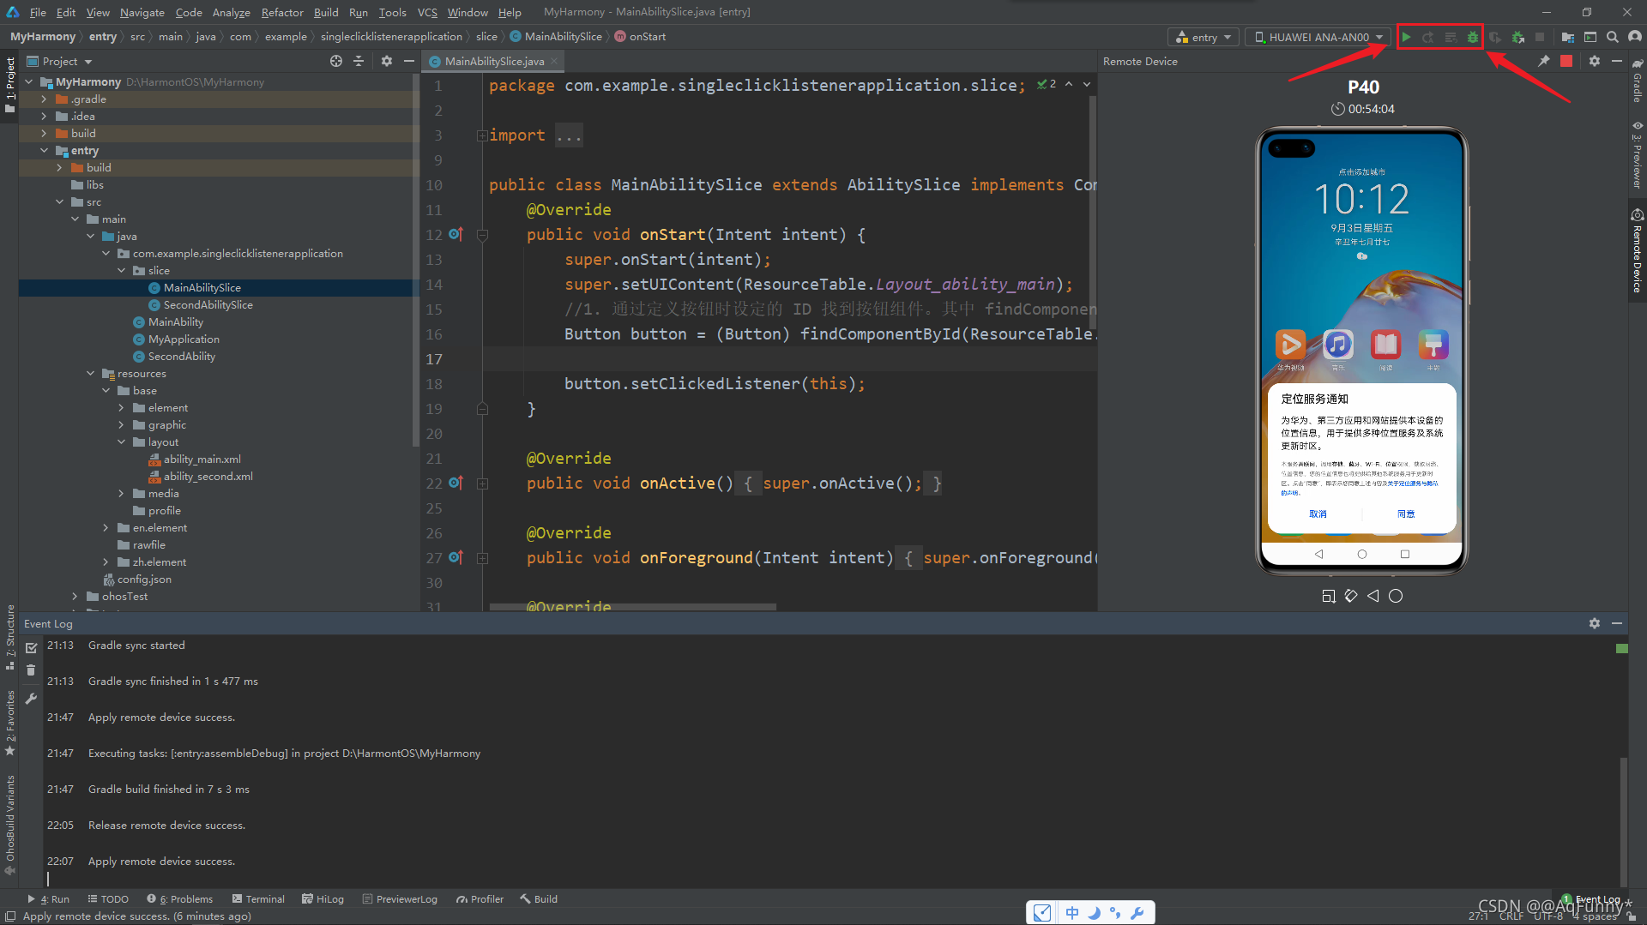Tap 取消 in the location dialog

(1318, 514)
